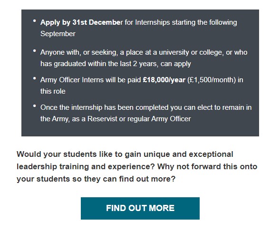Screen dimensions: 280x231
Task: Click the word 'September' in first bullet
Action: (58, 34)
